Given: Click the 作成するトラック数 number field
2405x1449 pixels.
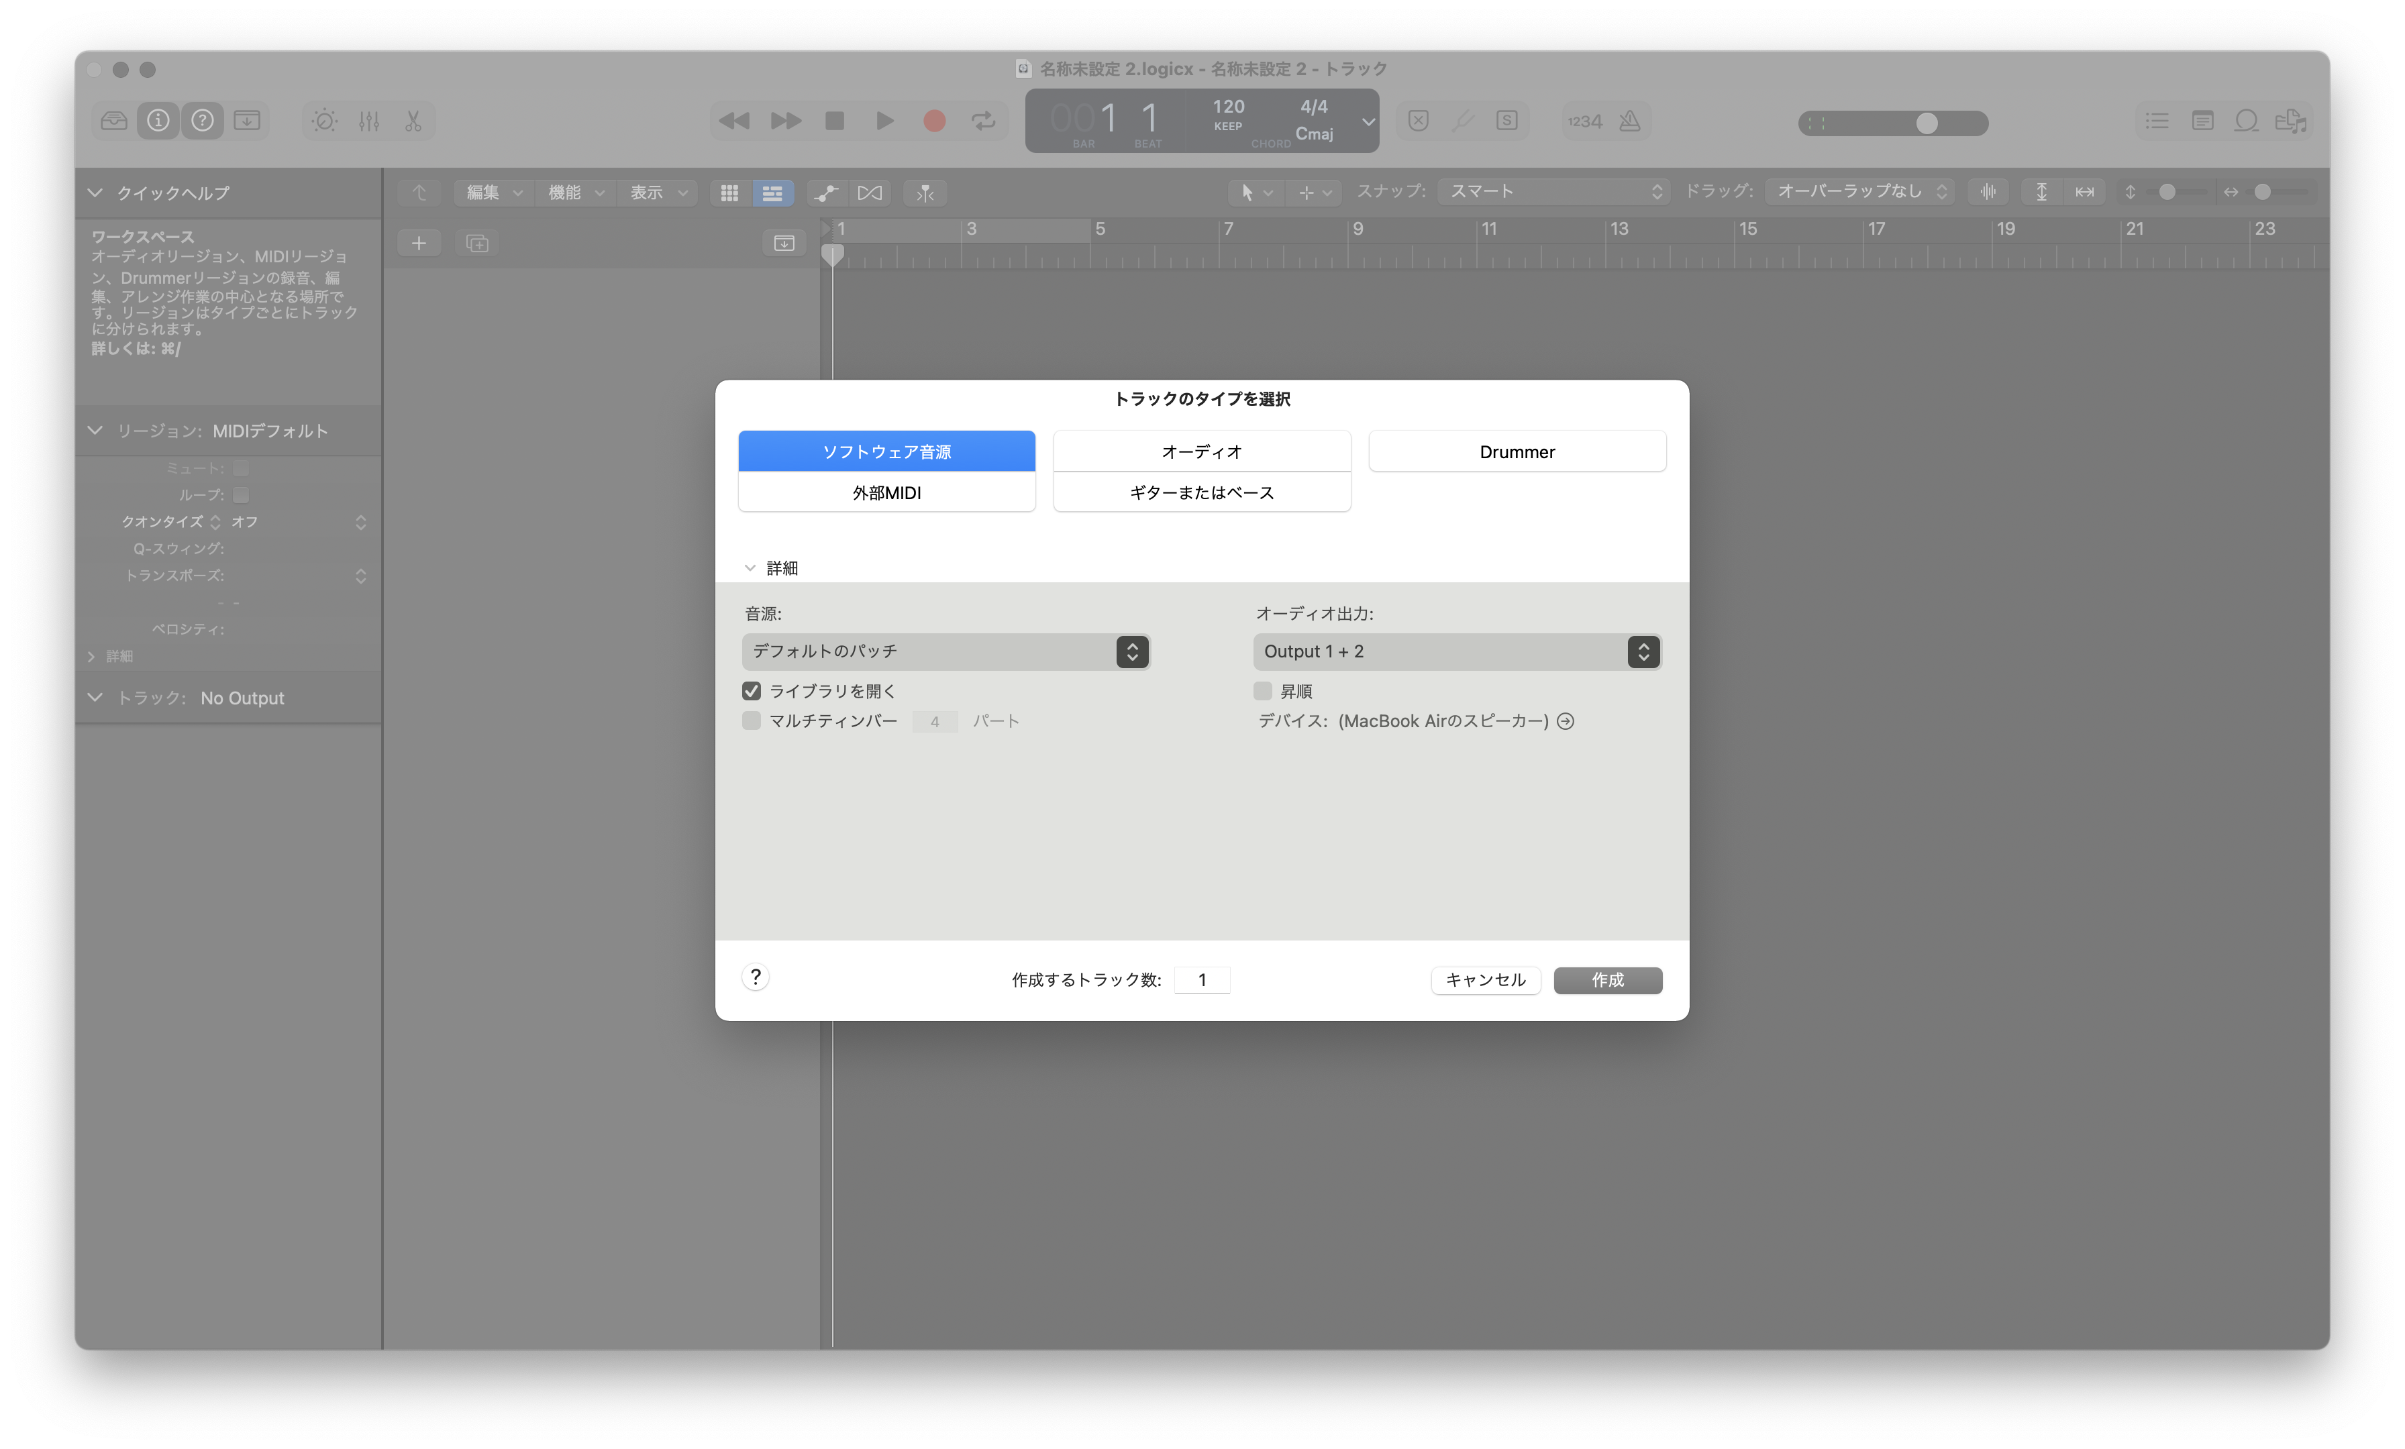Looking at the screenshot, I should click(x=1202, y=979).
